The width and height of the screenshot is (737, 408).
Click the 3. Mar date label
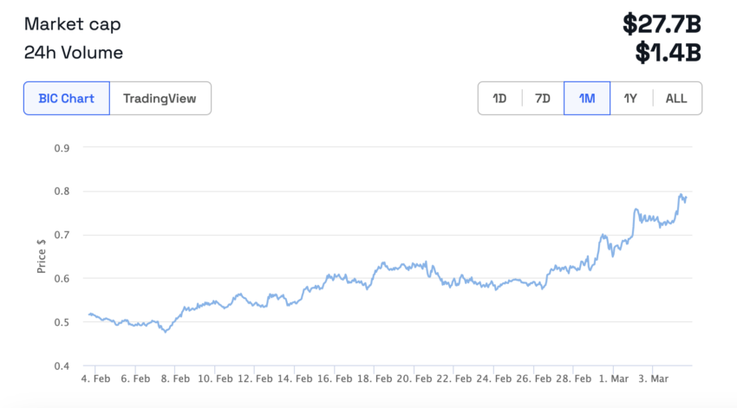(x=654, y=379)
